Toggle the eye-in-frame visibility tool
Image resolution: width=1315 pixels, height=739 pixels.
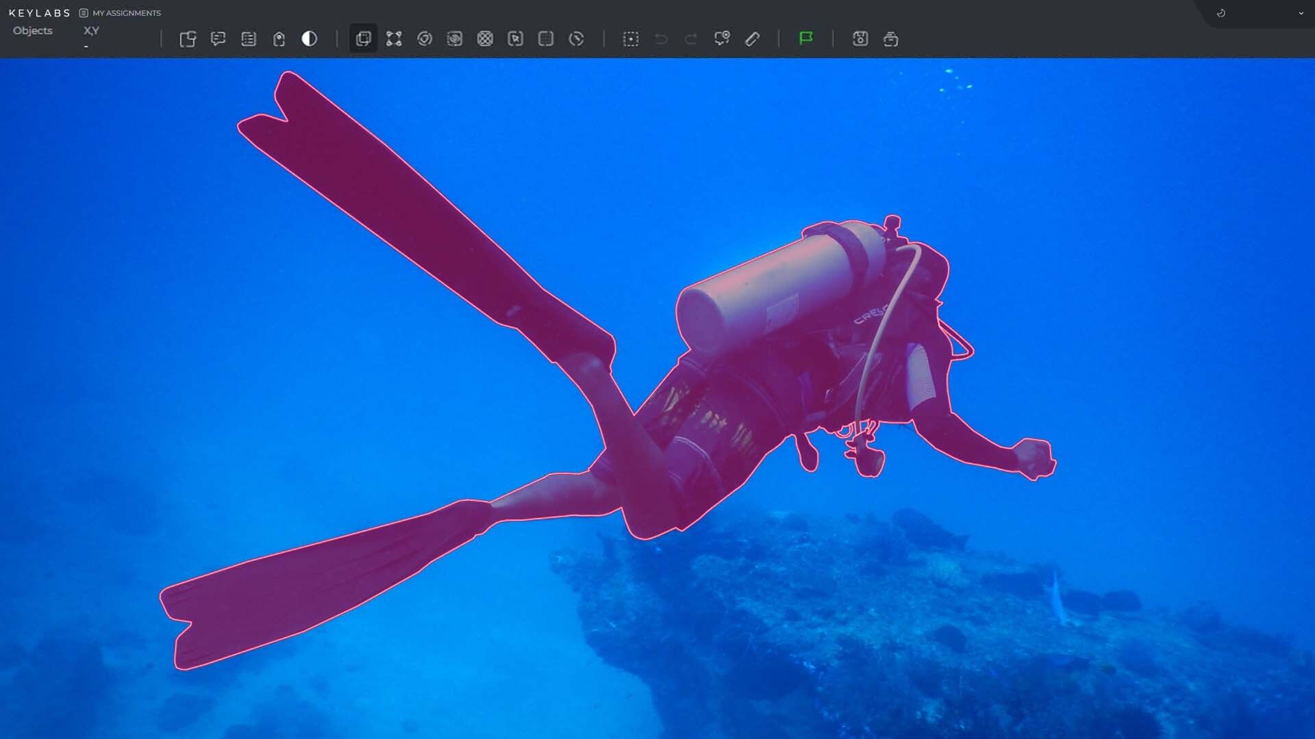tap(455, 39)
